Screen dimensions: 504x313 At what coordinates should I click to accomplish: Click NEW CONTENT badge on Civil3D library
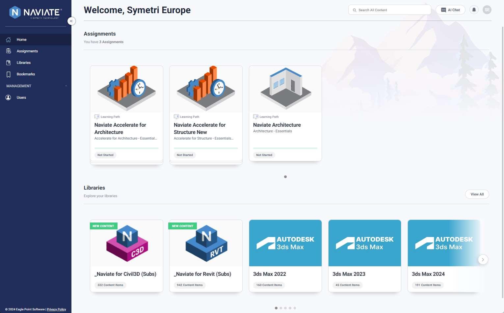point(103,226)
